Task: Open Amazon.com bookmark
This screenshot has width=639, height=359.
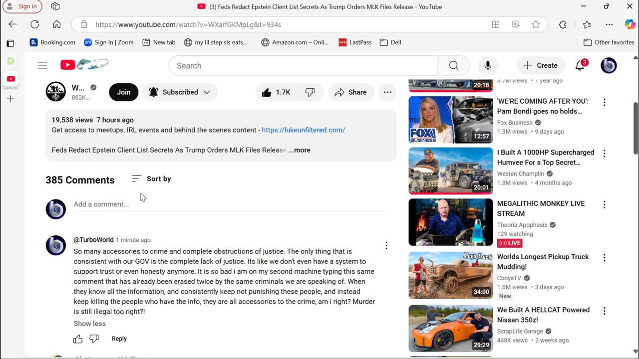Action: [295, 42]
